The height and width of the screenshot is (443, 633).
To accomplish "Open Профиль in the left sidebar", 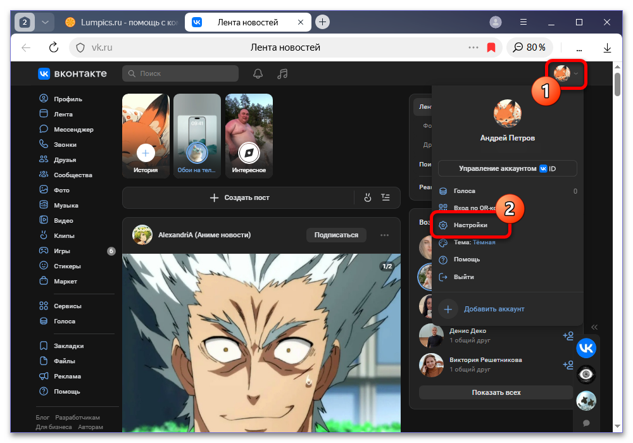I will tap(61, 99).
